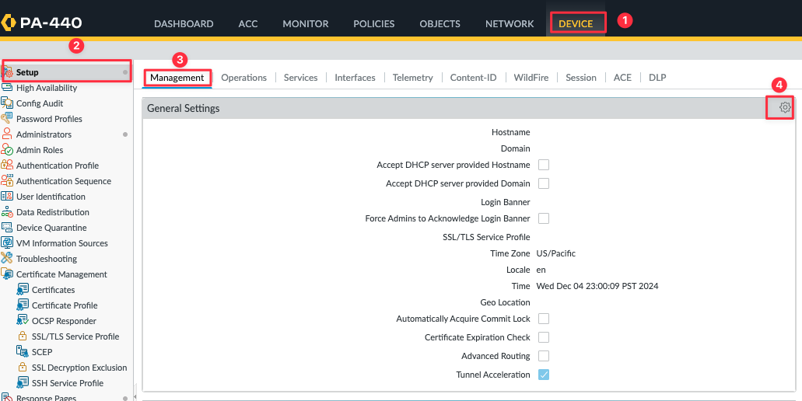
Task: Click the Authentication Sequence icon
Action: [7, 181]
